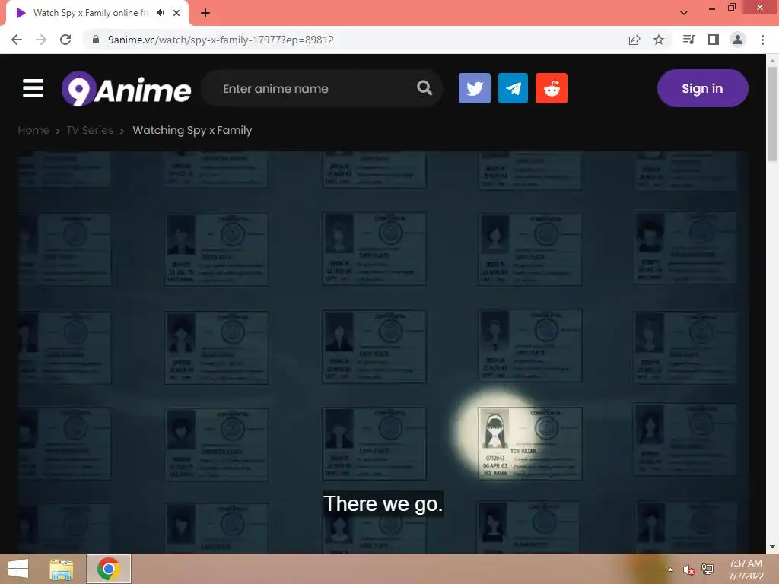Expand the tab search chevron
Screen dimensions: 779x584
(684, 13)
